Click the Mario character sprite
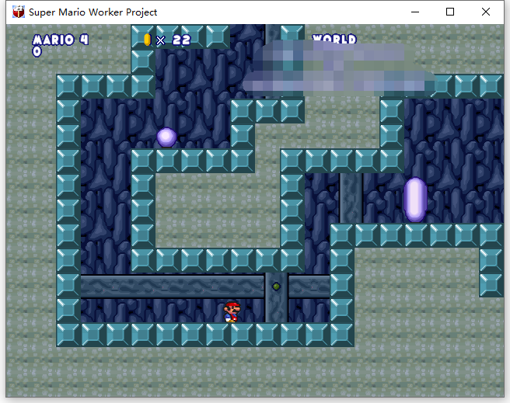The width and height of the screenshot is (510, 403). click(x=232, y=312)
